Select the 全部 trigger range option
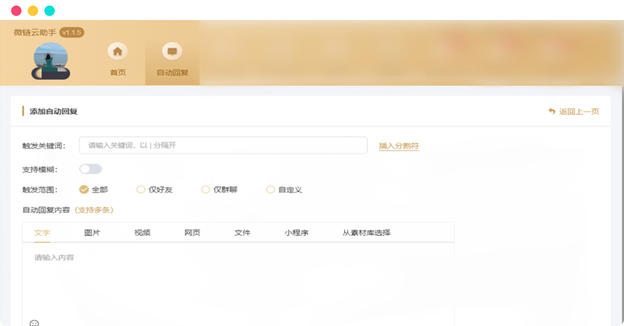This screenshot has height=326, width=624. tap(85, 189)
